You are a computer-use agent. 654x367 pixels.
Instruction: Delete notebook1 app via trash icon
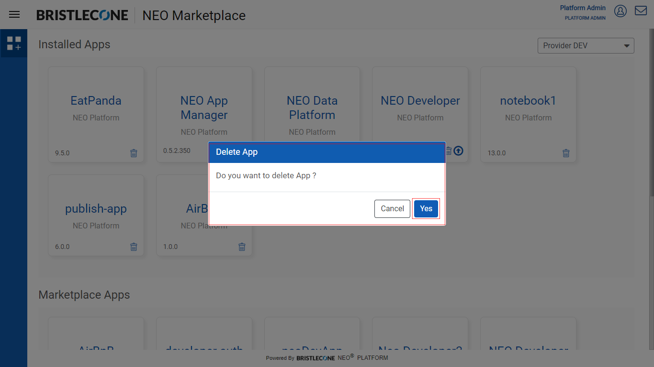tap(566, 153)
